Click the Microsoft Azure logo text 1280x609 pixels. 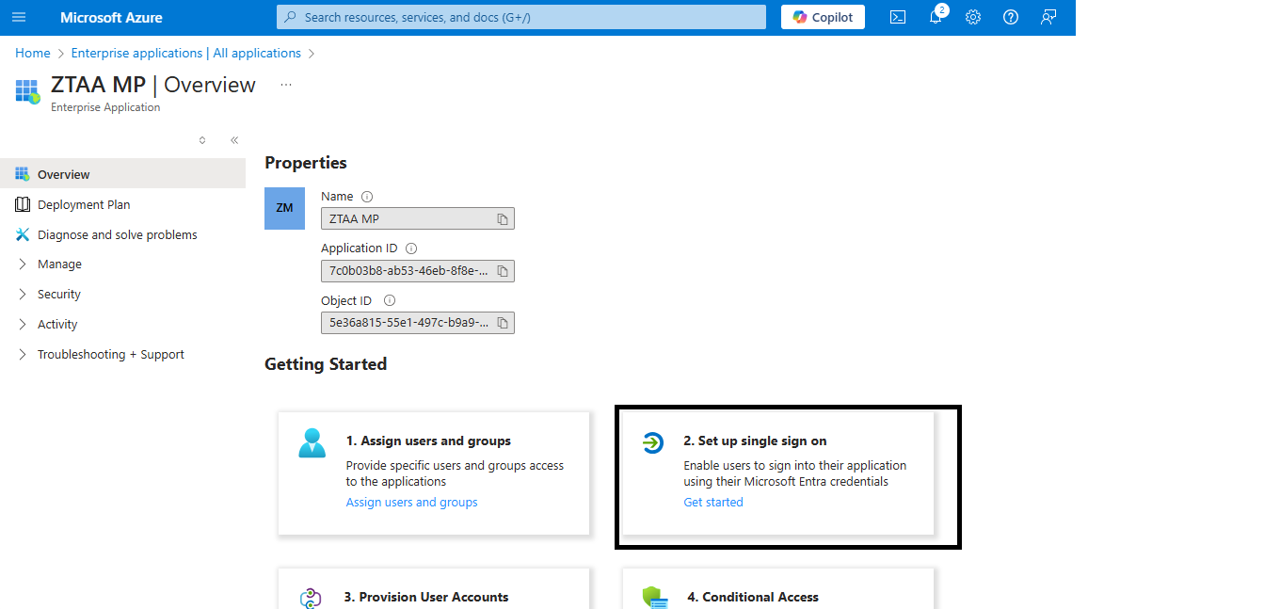pos(111,17)
